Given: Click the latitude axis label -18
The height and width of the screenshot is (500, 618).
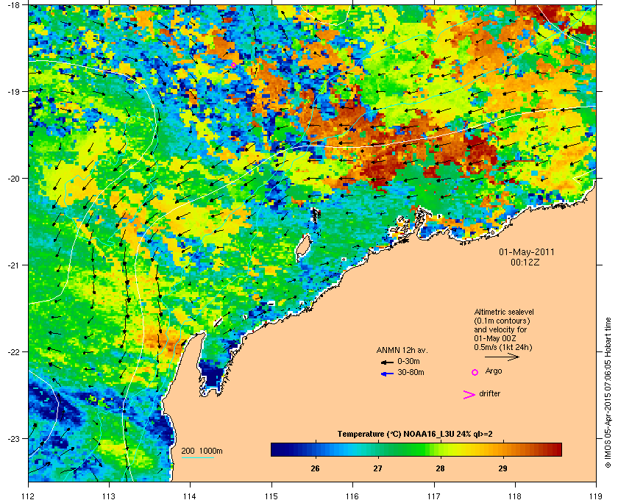Looking at the screenshot, I should pos(14,5).
